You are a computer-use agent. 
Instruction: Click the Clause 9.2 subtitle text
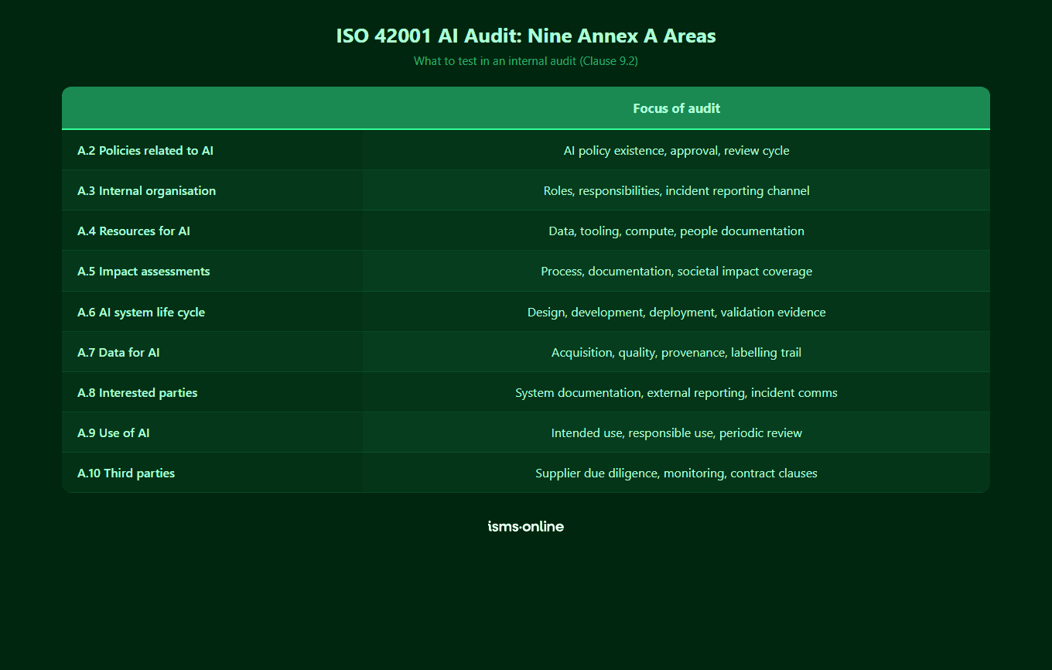click(x=526, y=61)
